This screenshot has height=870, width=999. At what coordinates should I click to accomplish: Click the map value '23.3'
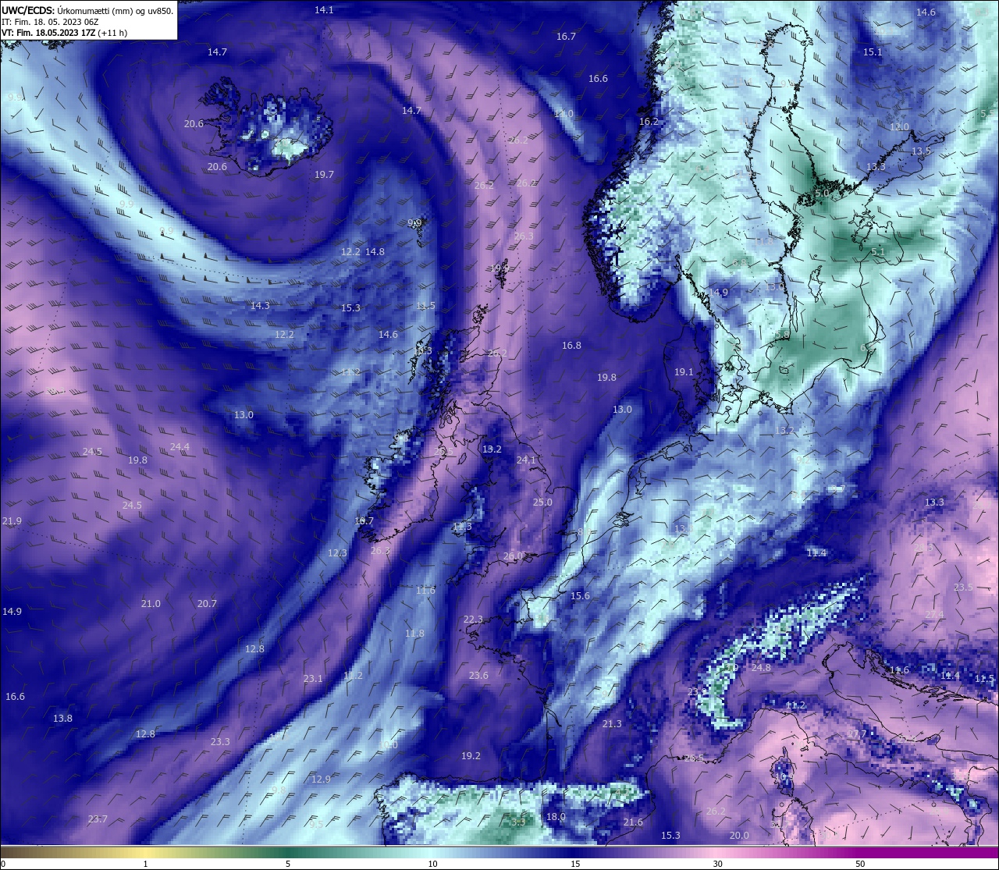[x=220, y=742]
